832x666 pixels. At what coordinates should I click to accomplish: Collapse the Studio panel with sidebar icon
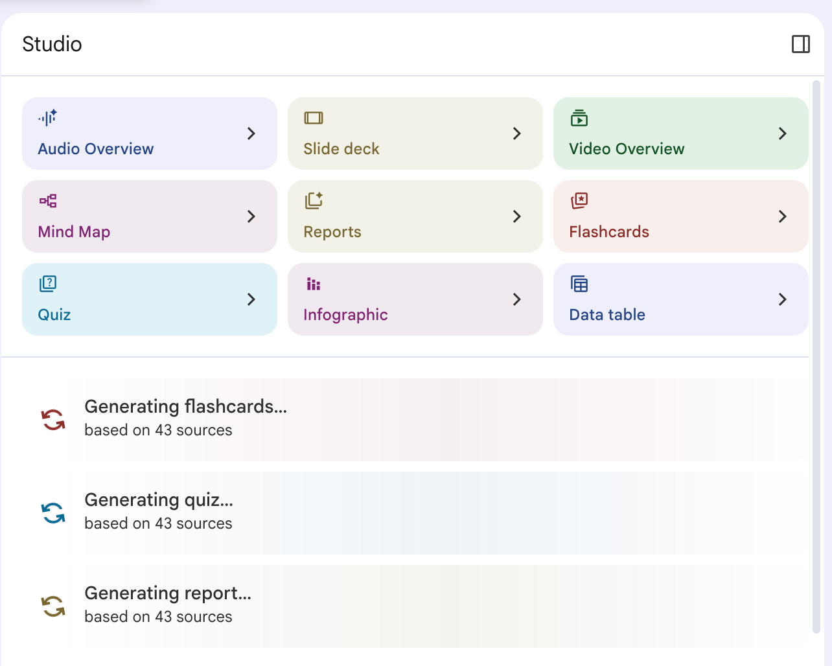point(801,44)
